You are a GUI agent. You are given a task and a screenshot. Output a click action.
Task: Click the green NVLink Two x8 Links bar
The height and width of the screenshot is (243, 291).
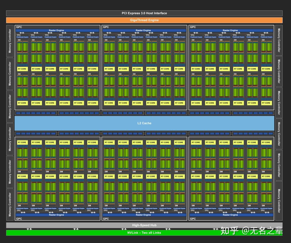click(144, 233)
